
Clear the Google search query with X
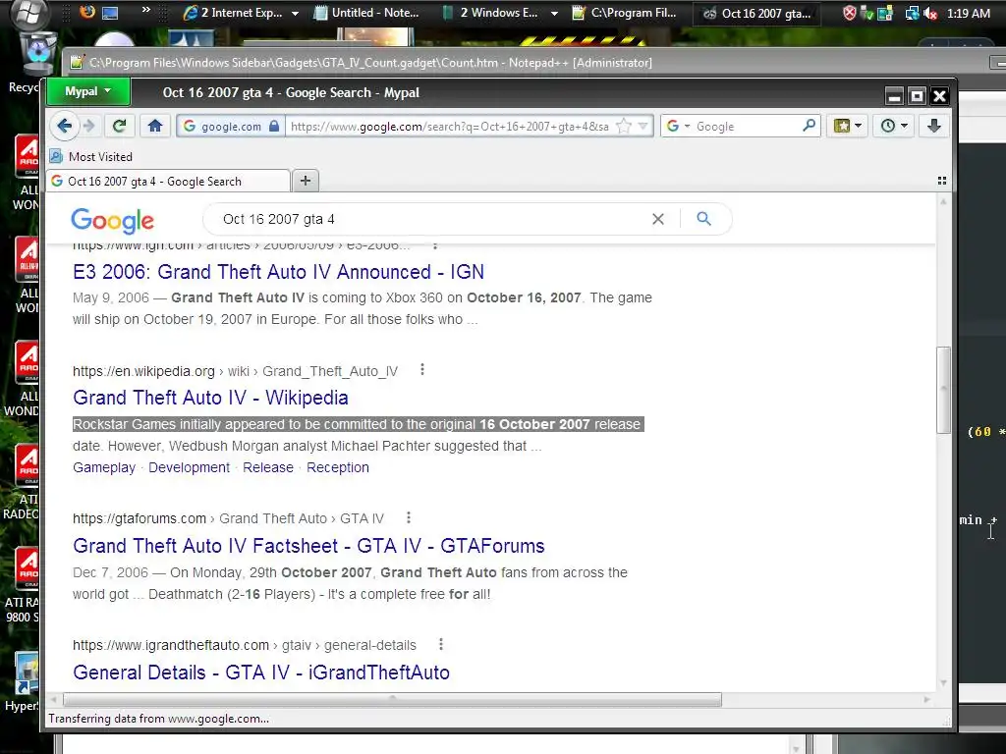657,219
